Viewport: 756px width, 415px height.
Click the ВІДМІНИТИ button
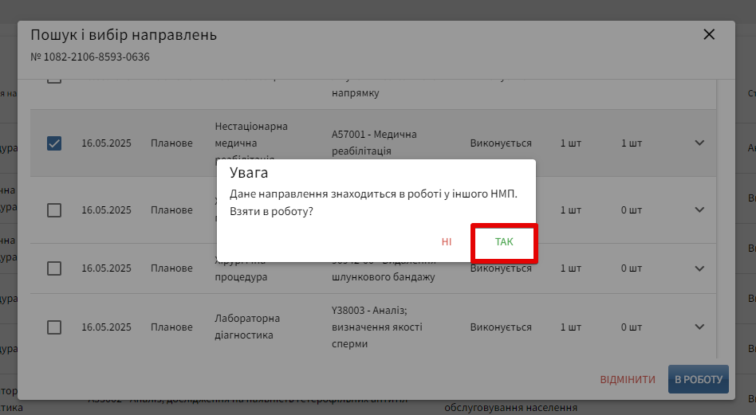tap(628, 379)
